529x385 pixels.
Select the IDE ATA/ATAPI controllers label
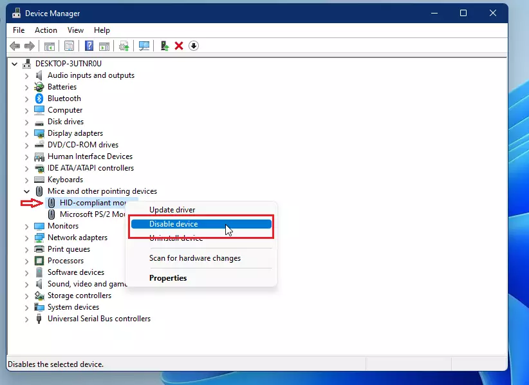91,168
